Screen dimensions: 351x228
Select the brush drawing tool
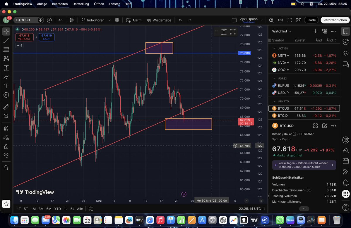click(x=6, y=77)
